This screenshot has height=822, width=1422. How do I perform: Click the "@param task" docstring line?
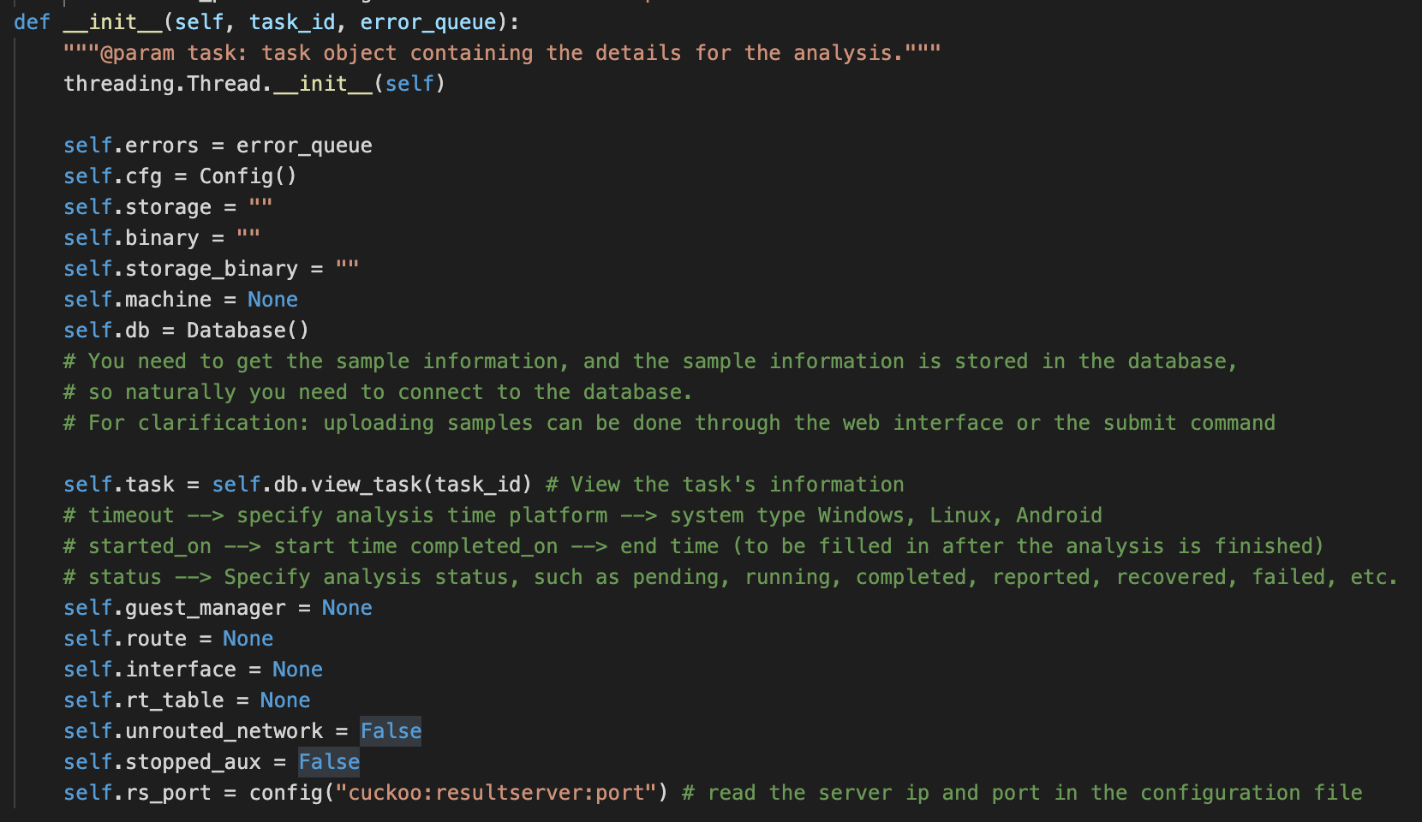pyautogui.click(x=502, y=53)
